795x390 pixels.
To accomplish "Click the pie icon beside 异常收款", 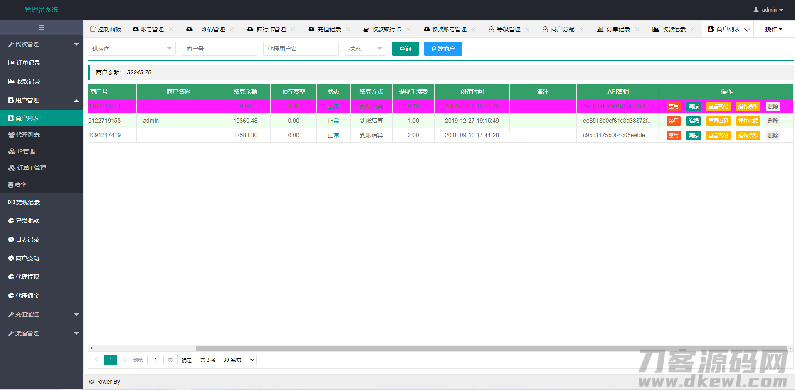I will (11, 221).
